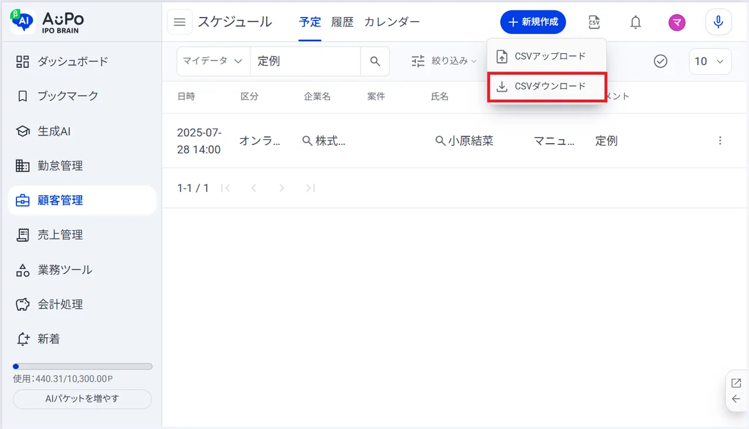This screenshot has height=429, width=749.
Task: Activate the microphone voice input
Action: pyautogui.click(x=719, y=22)
